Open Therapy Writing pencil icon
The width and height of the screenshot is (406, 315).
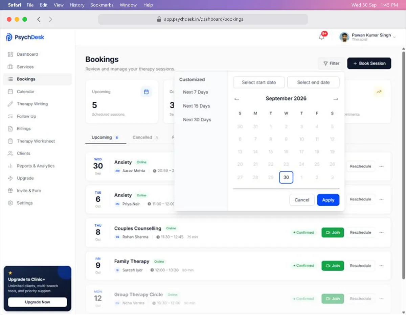pyautogui.click(x=10, y=104)
